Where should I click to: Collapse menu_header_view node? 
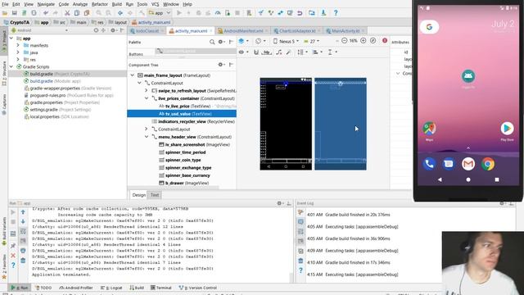click(147, 137)
